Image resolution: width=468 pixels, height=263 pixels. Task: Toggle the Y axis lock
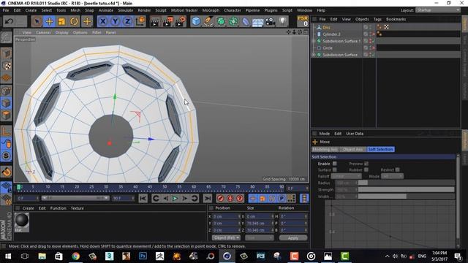tap(116, 21)
